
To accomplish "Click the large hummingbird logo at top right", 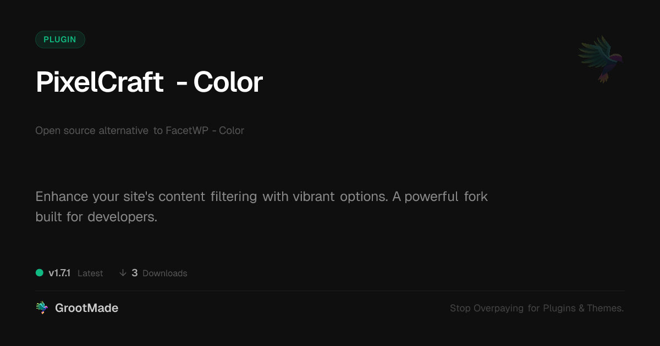I will coord(601,59).
